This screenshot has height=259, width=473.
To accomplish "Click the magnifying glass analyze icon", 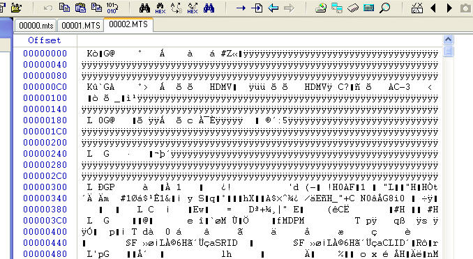I will click(x=384, y=8).
